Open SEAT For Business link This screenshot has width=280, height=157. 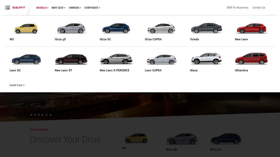pyautogui.click(x=237, y=7)
